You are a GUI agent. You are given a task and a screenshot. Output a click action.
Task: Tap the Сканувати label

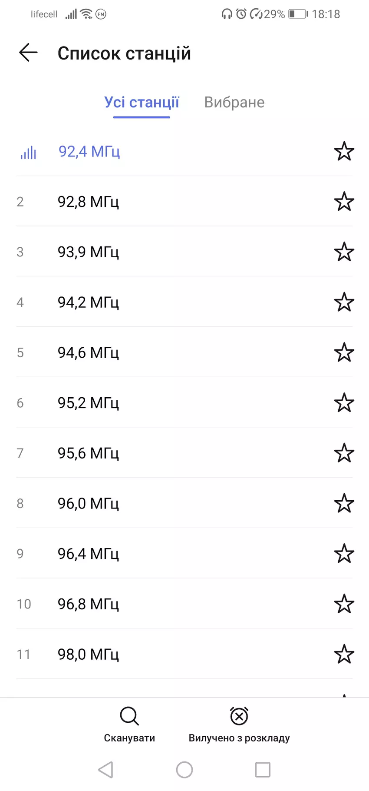tap(129, 738)
